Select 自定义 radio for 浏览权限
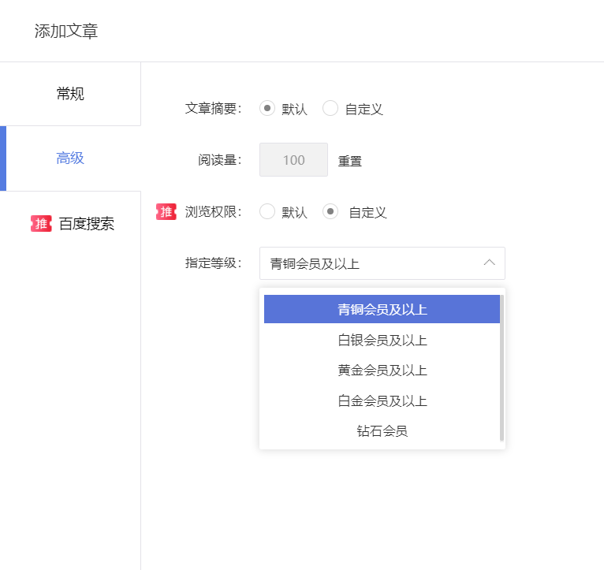Screen dimensions: 604x570 (x=330, y=211)
